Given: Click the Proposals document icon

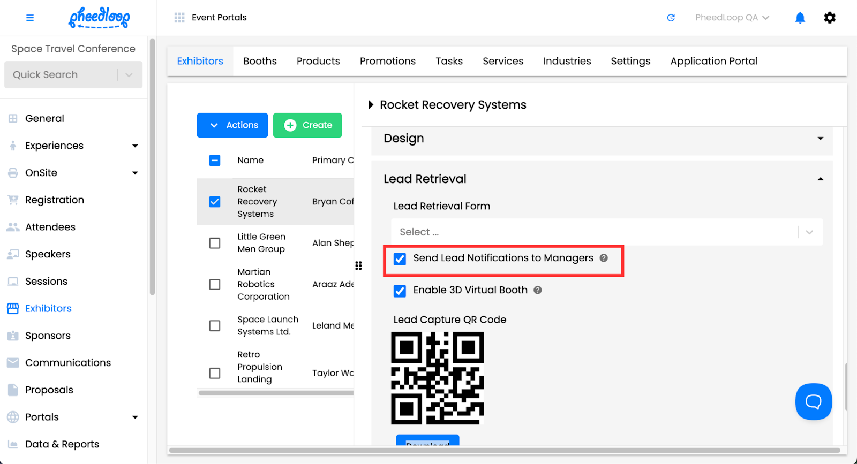Looking at the screenshot, I should pyautogui.click(x=13, y=390).
